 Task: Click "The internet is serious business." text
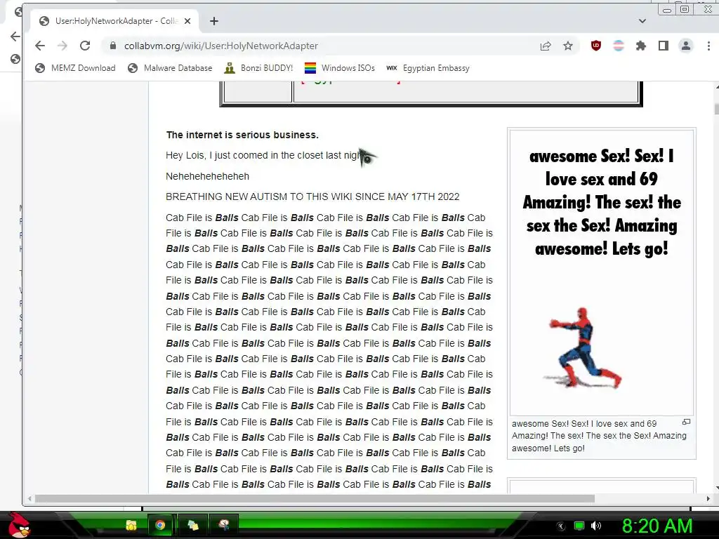click(242, 135)
